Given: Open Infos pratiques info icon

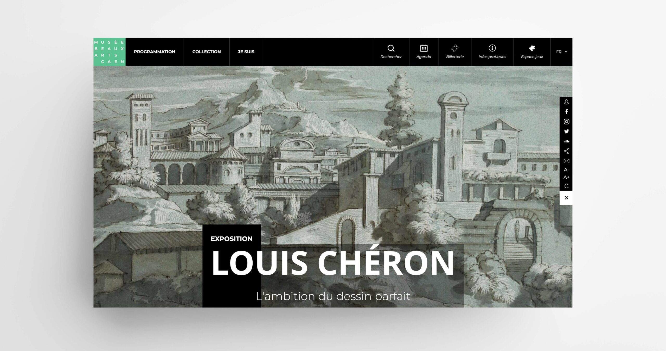Looking at the screenshot, I should (492, 48).
